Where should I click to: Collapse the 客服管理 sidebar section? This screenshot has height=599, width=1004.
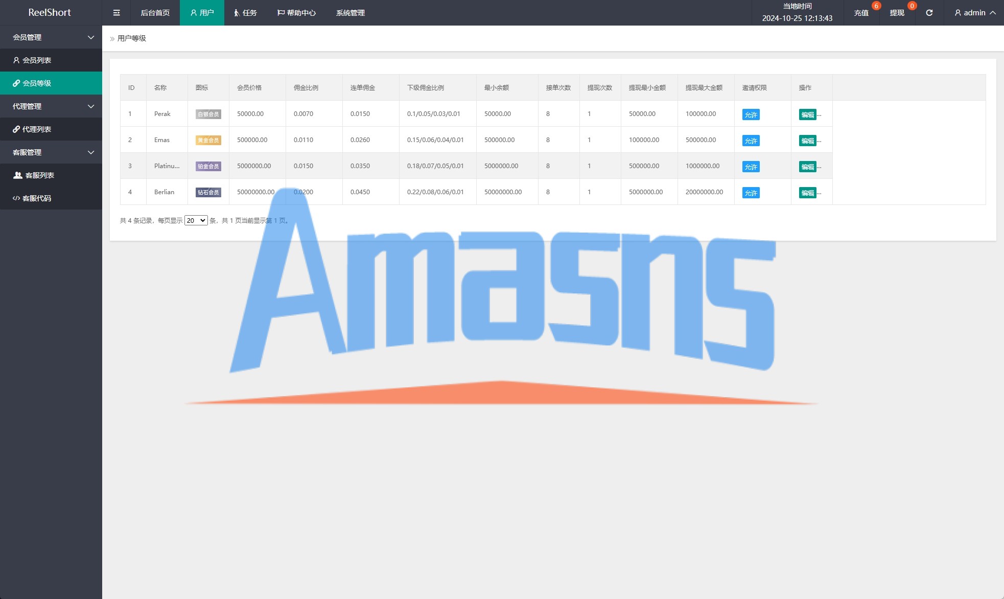tap(51, 152)
